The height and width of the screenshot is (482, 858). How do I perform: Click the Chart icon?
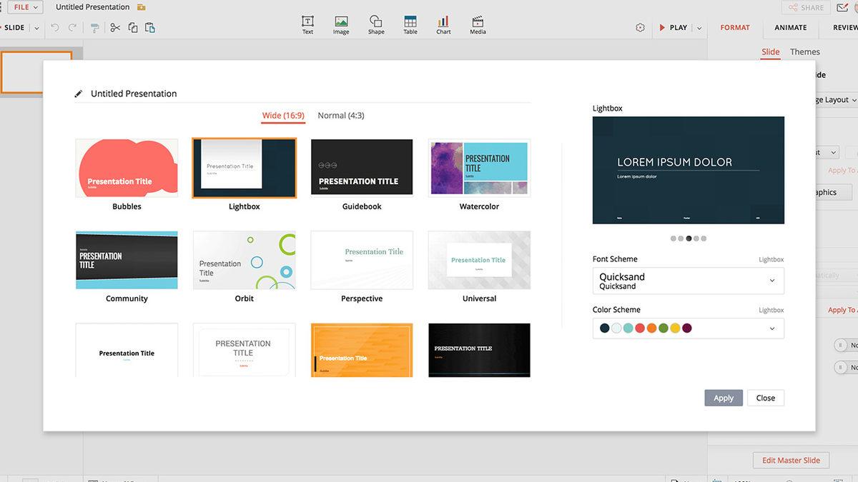click(443, 24)
